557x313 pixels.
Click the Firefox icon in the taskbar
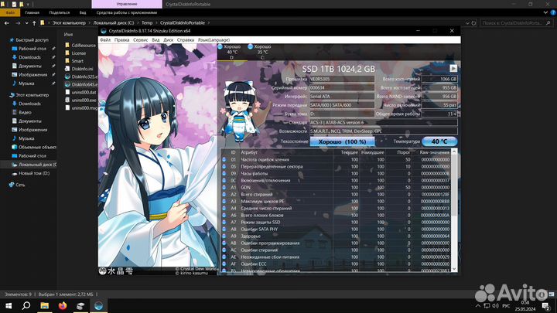[x=61, y=306]
